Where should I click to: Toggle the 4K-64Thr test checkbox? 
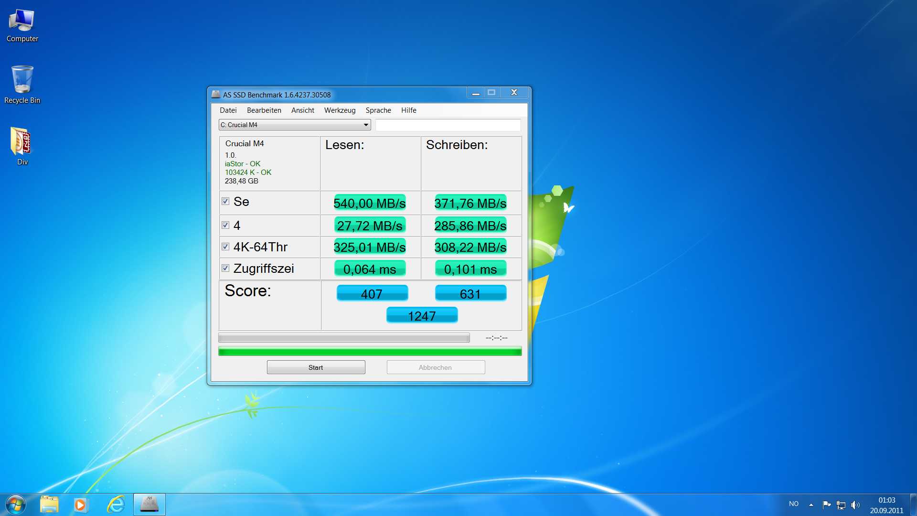click(x=225, y=247)
